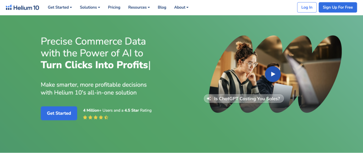
Task: Click the "Turn Clicks Into Profits" headline
Action: tap(94, 65)
